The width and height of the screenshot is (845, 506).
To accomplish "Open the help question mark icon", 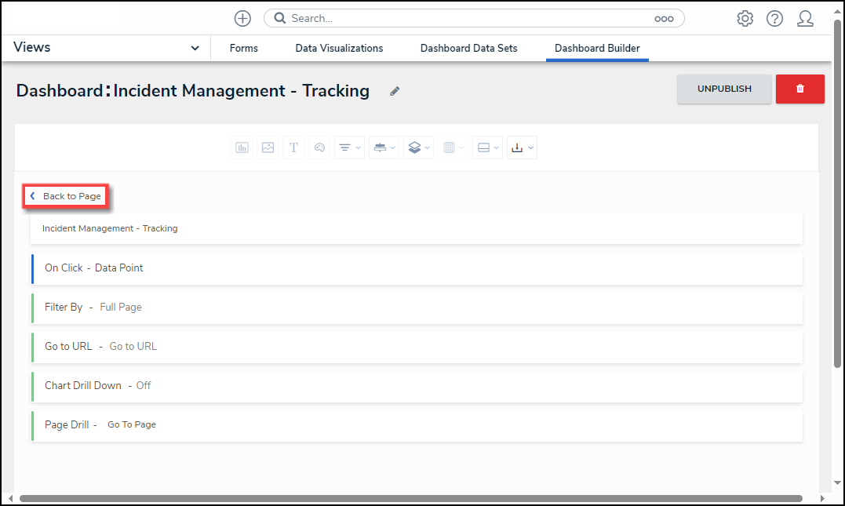I will (x=774, y=19).
